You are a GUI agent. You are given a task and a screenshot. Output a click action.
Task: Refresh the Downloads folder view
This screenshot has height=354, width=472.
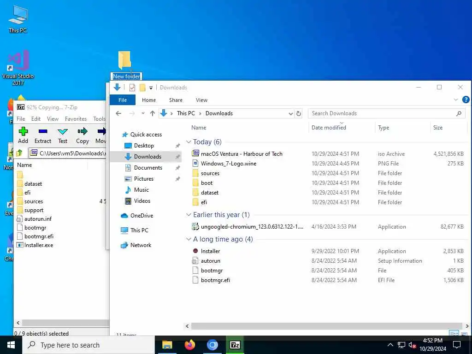299,113
